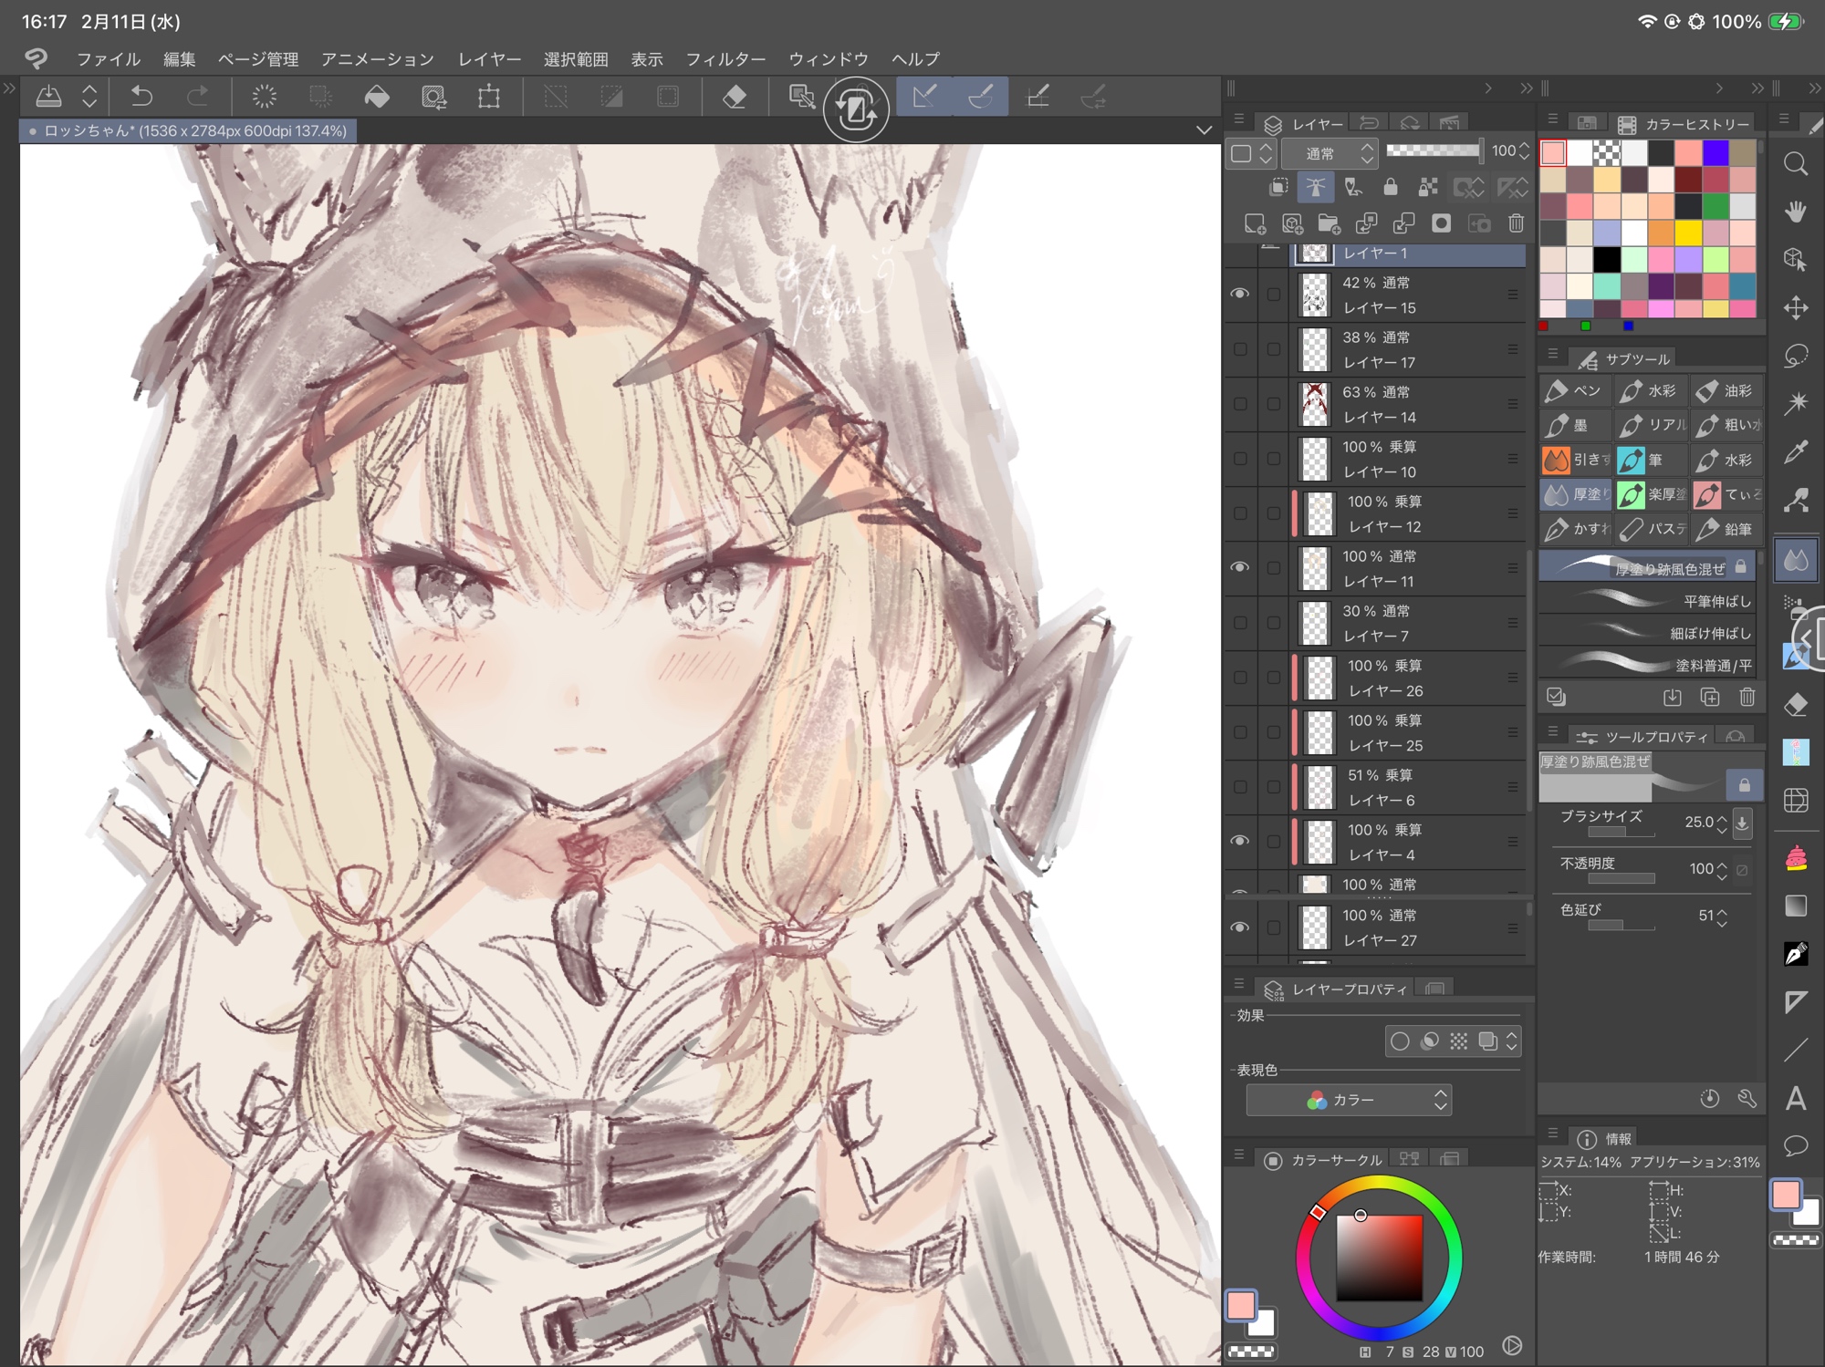Image resolution: width=1825 pixels, height=1367 pixels.
Task: Open the カラー expression color dropdown
Action: 1349,1100
